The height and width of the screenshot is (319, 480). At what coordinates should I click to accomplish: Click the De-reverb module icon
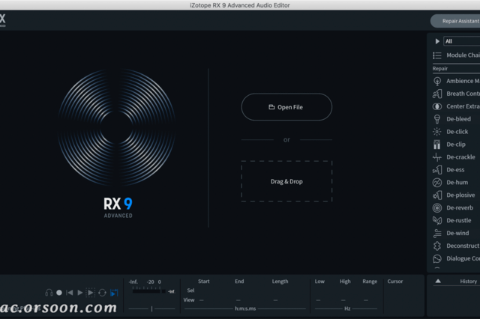pos(437,207)
